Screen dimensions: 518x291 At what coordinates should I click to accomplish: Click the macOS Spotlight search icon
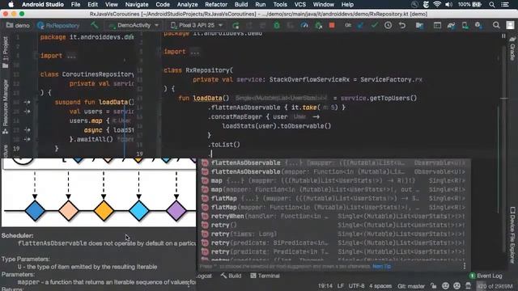pos(492,5)
